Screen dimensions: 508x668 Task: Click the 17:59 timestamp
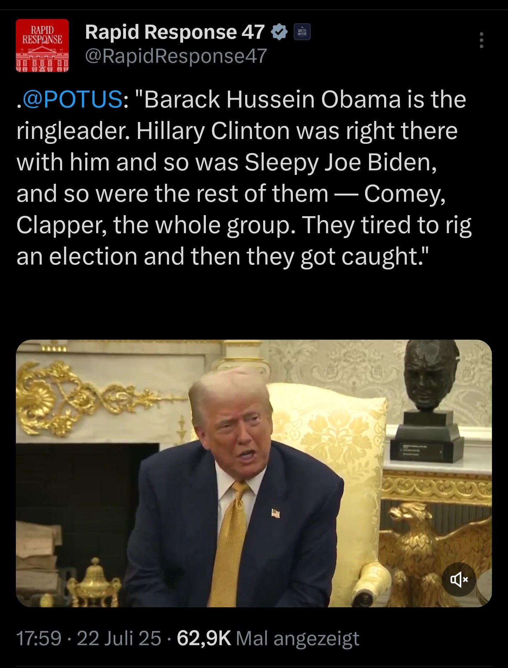(39, 638)
